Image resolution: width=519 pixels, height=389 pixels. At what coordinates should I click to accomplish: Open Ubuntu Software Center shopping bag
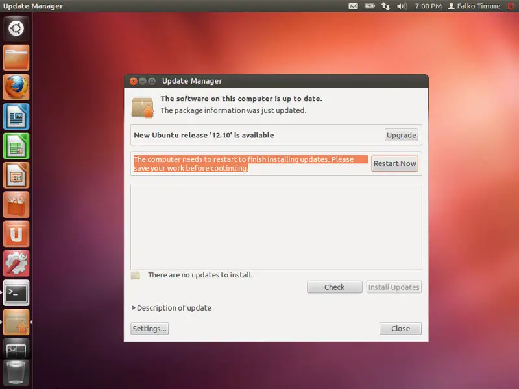click(x=16, y=205)
